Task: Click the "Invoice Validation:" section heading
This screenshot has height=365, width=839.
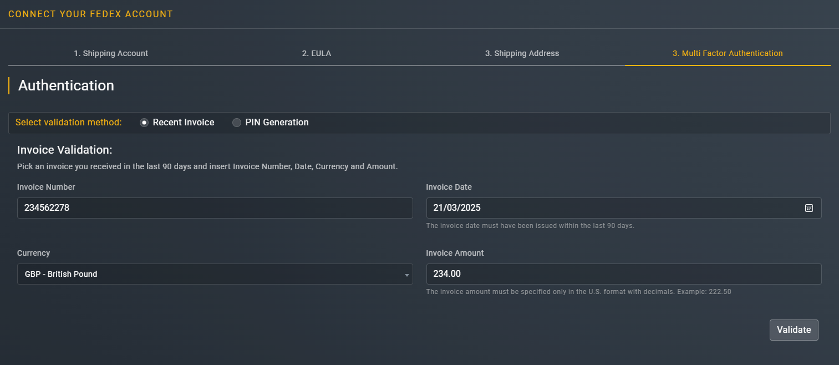Action: click(x=65, y=150)
